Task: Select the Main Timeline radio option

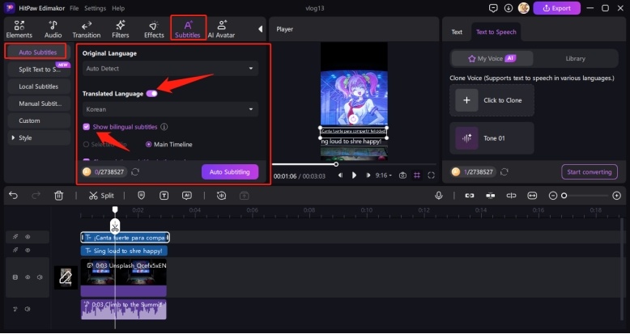Action: tap(149, 145)
